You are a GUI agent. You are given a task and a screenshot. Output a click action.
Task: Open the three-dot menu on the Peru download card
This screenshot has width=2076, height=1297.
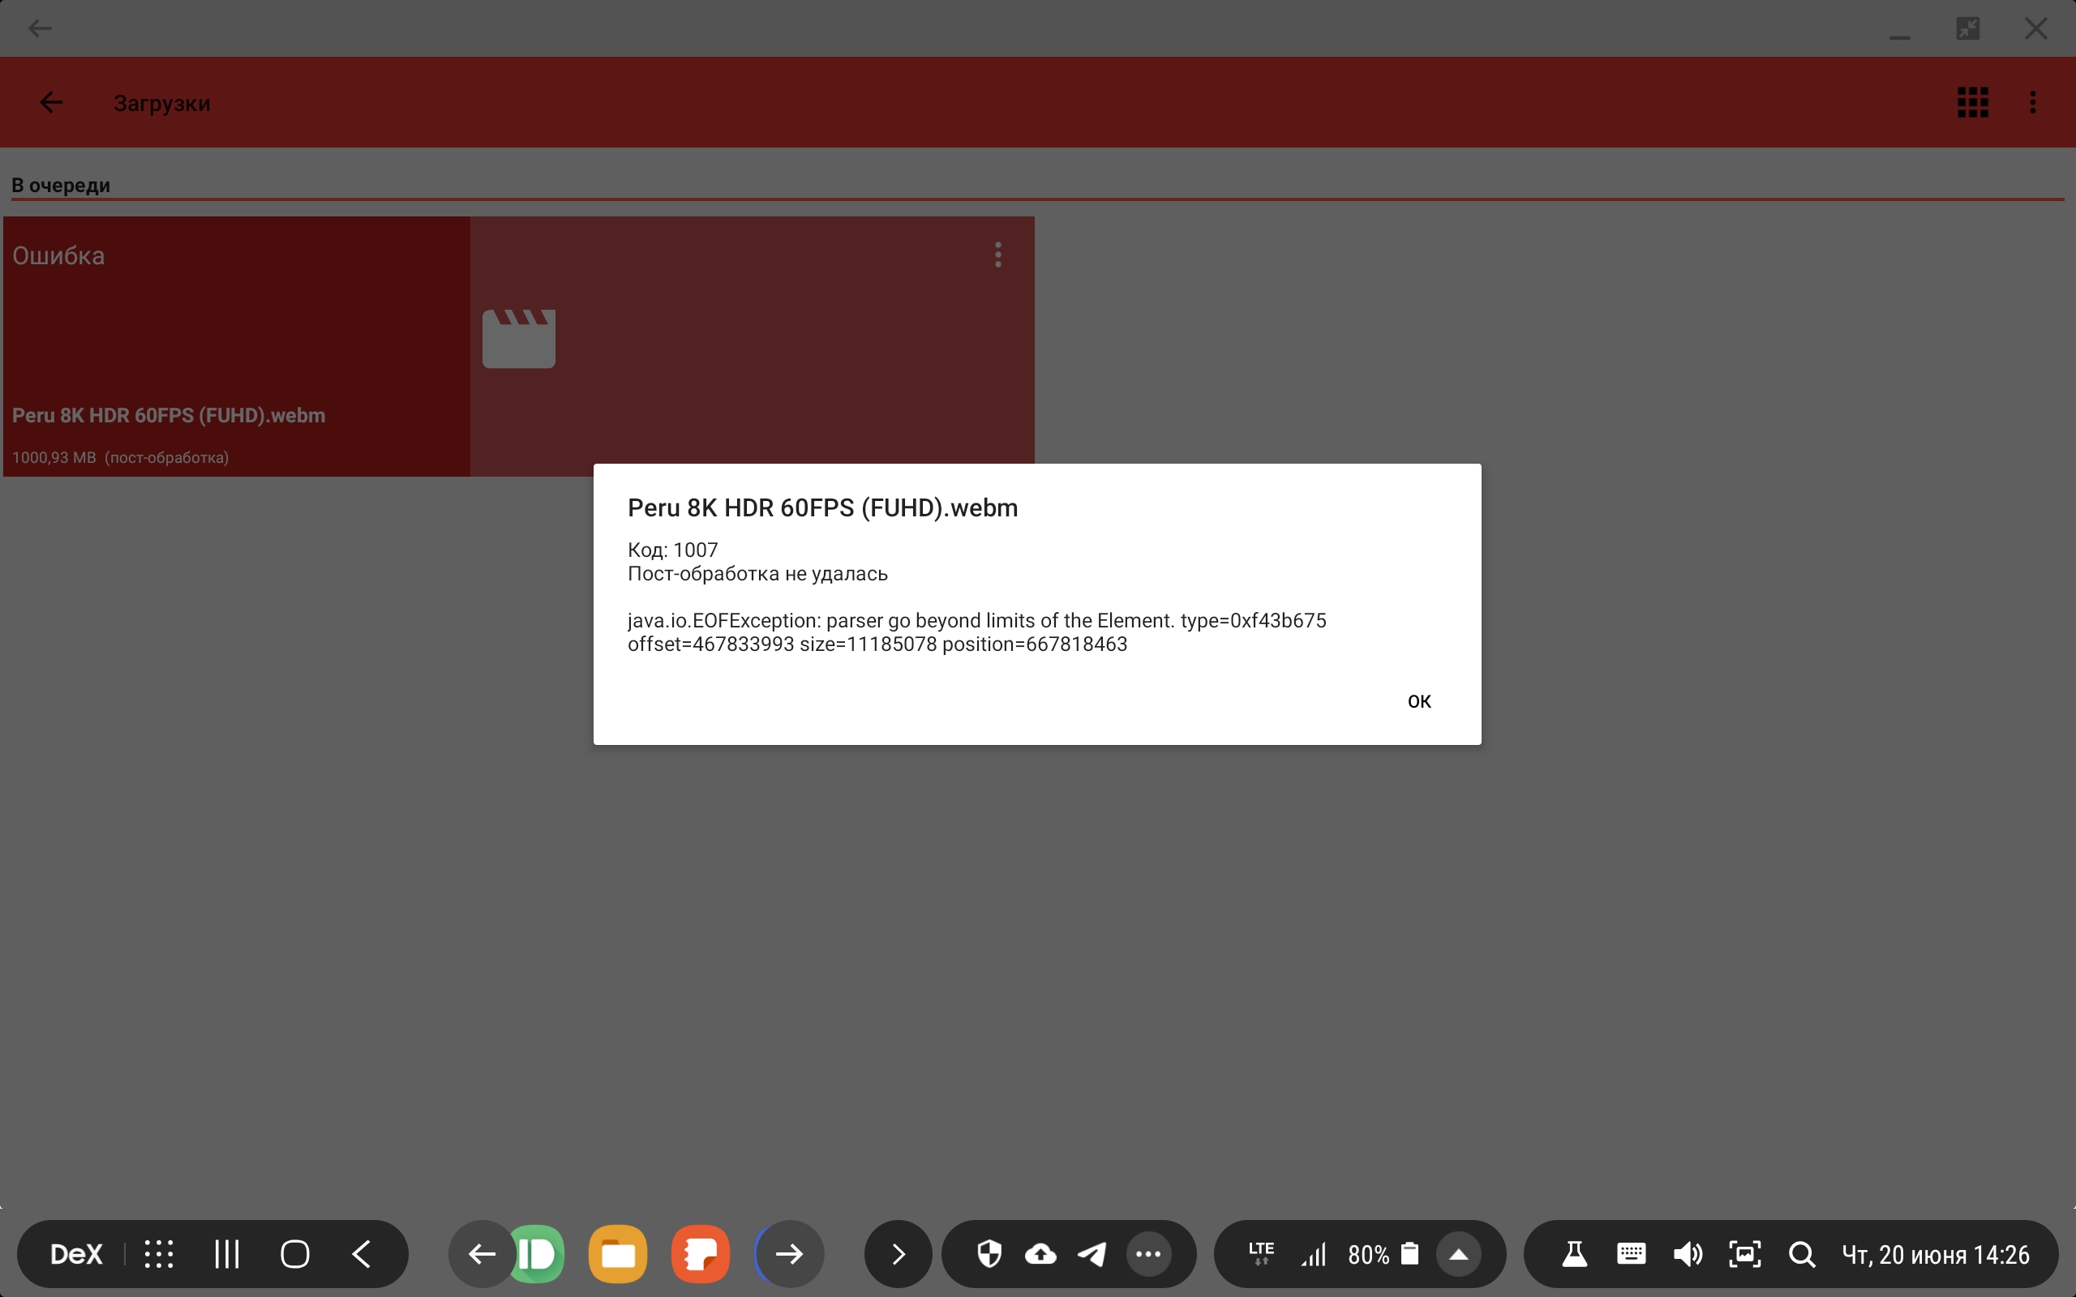pos(997,254)
